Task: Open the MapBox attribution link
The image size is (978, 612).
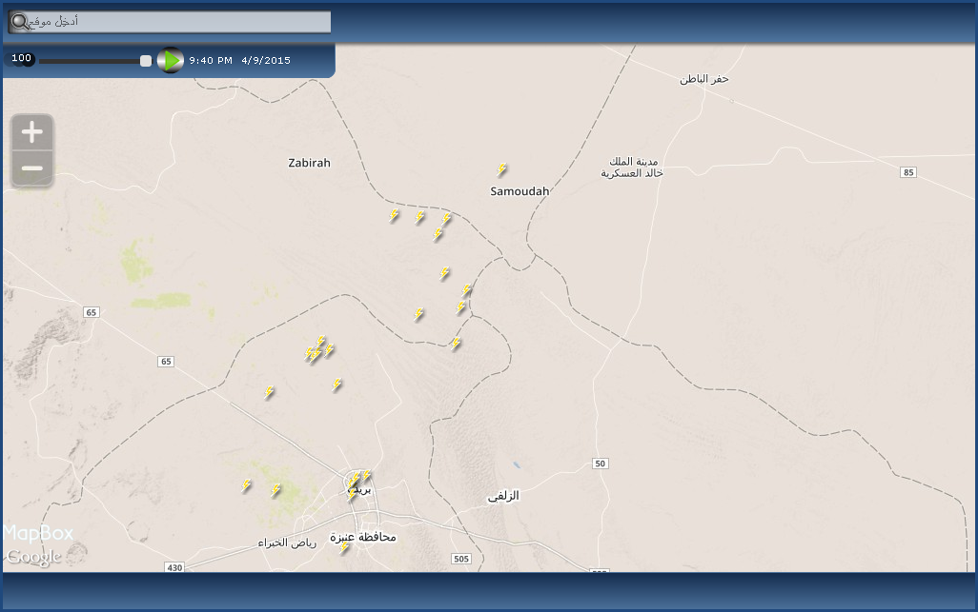Action: click(x=38, y=534)
